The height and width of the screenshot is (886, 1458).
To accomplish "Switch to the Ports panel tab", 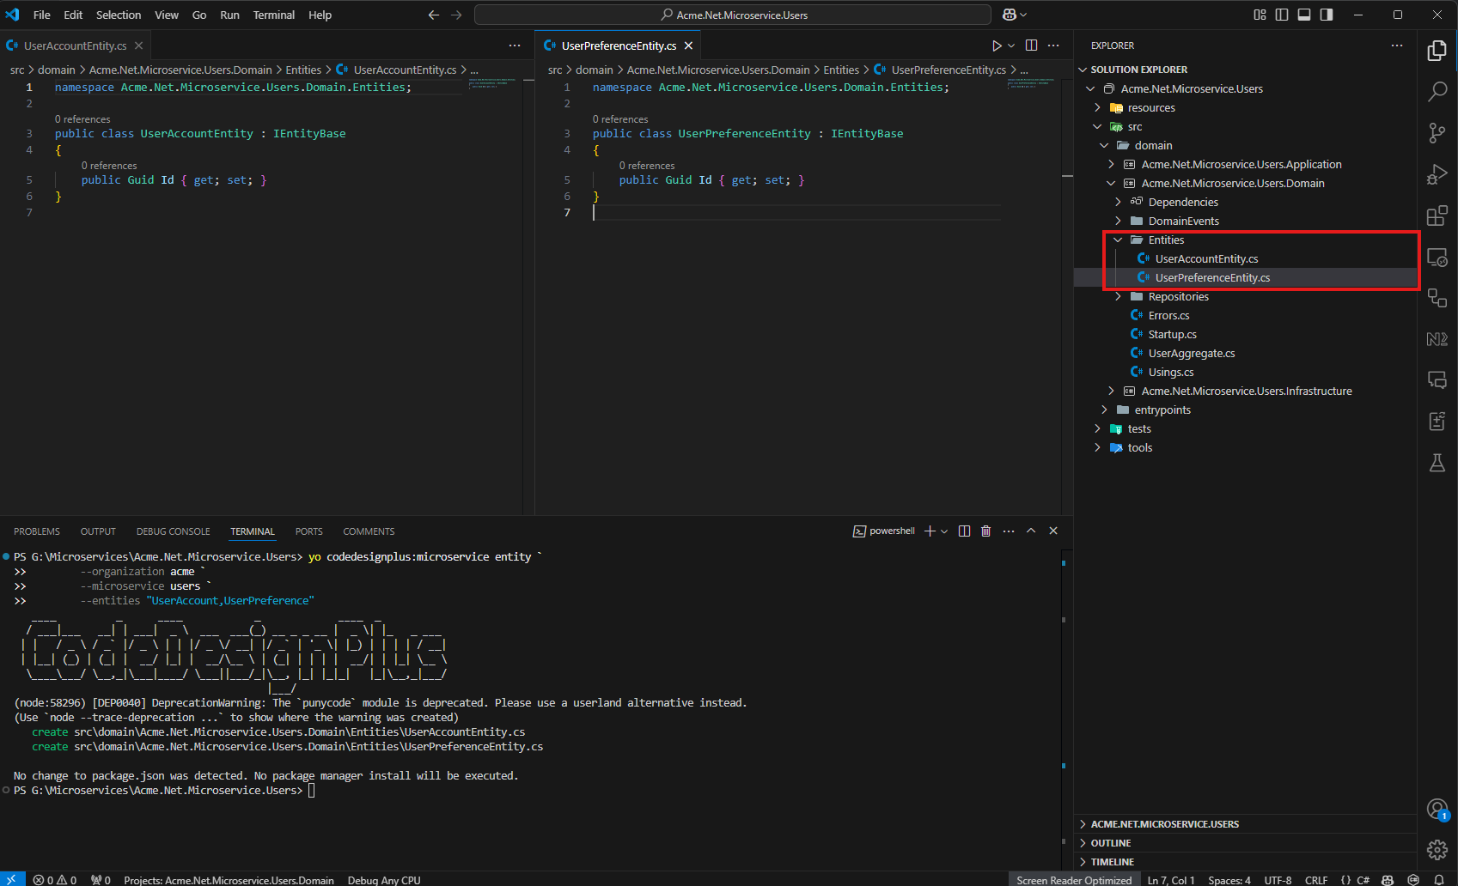I will point(308,531).
